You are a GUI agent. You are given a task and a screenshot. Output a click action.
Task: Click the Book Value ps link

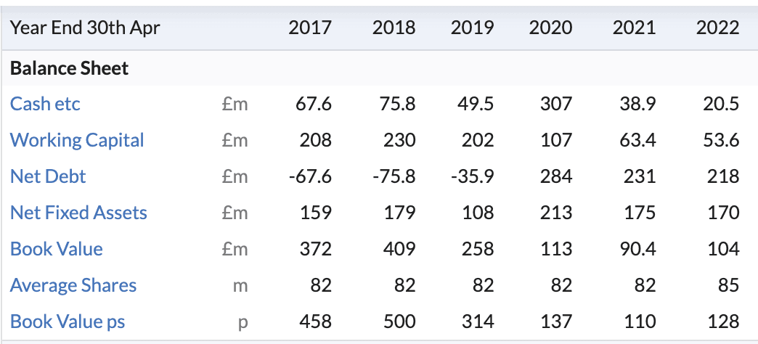[68, 322]
